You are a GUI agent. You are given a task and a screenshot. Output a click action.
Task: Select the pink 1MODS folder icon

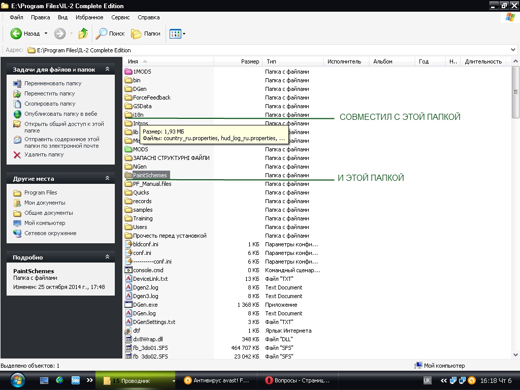[128, 72]
